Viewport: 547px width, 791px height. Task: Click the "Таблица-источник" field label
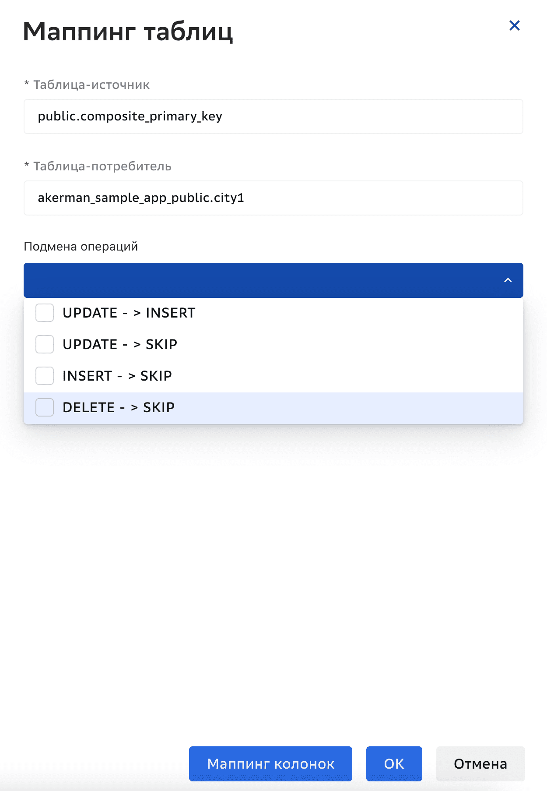(x=91, y=85)
